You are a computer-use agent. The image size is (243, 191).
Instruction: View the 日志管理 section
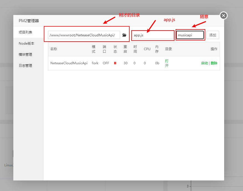click(x=25, y=65)
